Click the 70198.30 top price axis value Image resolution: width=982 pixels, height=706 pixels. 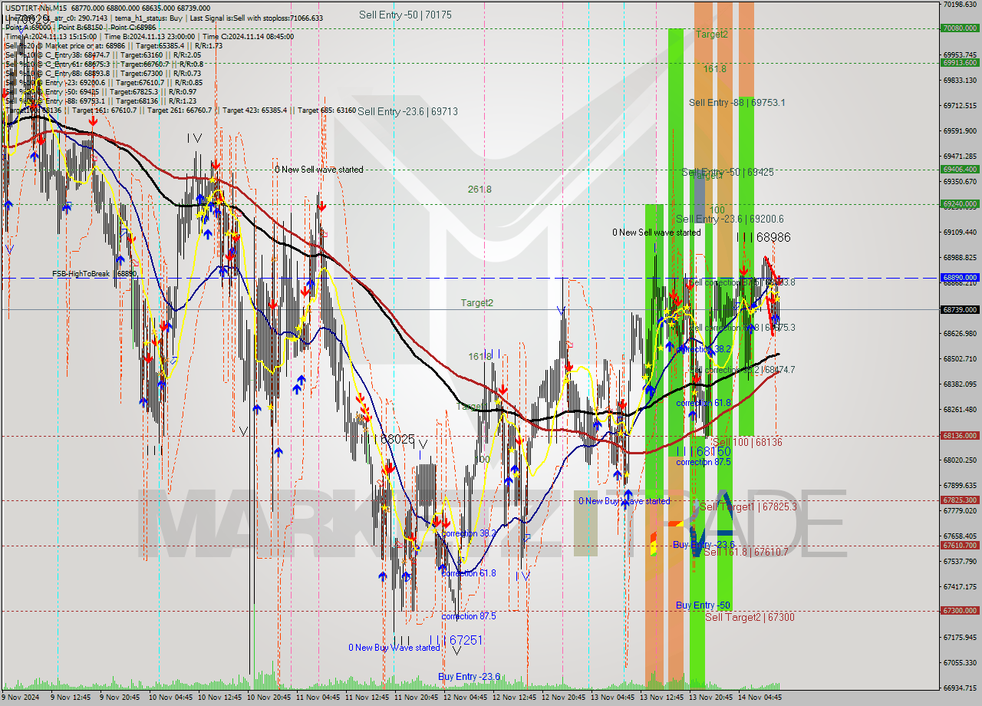(x=959, y=5)
